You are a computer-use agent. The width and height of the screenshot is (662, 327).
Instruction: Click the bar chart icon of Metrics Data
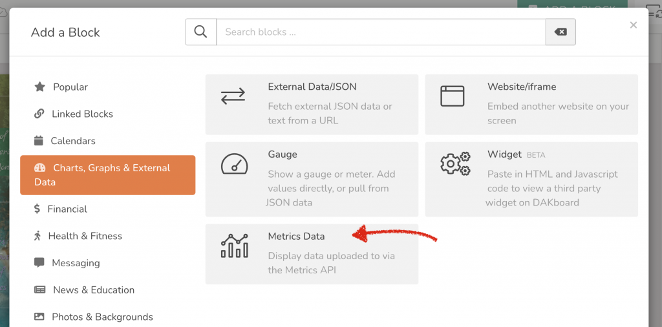pos(235,246)
